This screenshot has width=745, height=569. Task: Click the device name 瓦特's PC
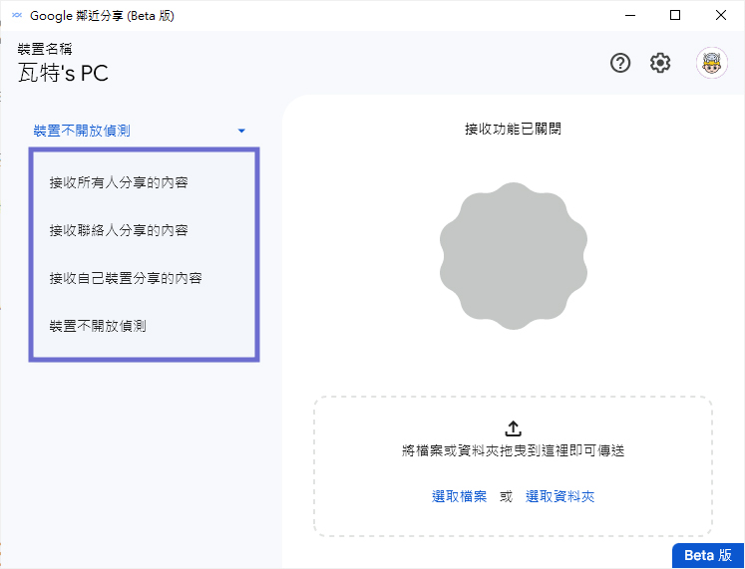coord(63,74)
